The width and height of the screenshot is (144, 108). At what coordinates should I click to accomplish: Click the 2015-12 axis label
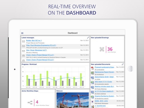tap(82, 87)
